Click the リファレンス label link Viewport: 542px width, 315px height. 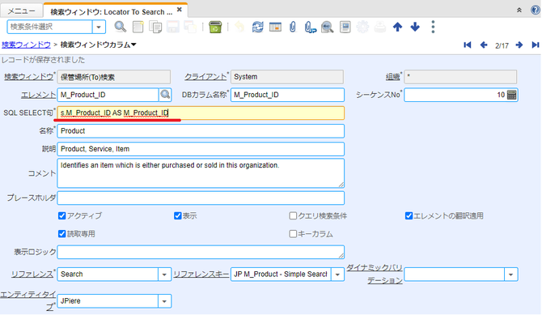[x=32, y=275]
